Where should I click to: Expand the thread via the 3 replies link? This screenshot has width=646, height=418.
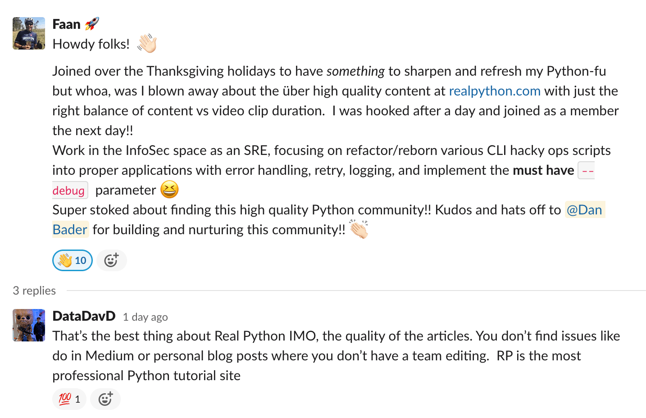point(34,290)
